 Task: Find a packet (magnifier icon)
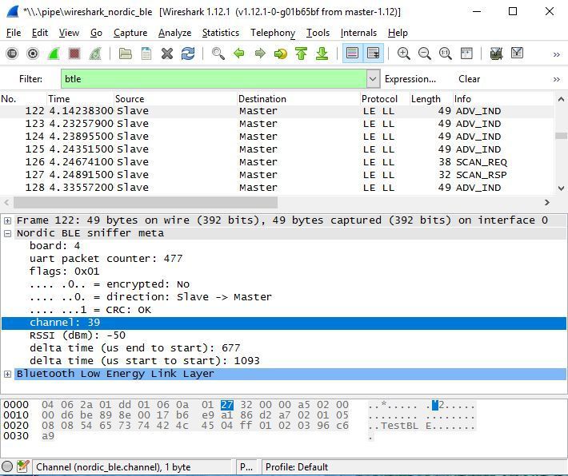[218, 54]
